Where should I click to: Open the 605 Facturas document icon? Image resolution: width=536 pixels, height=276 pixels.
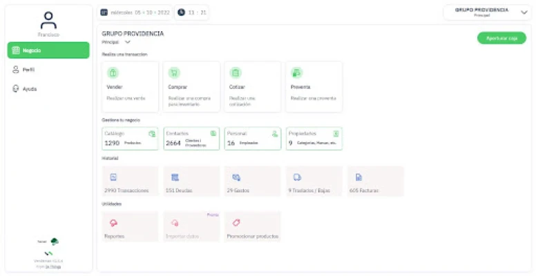pos(358,177)
